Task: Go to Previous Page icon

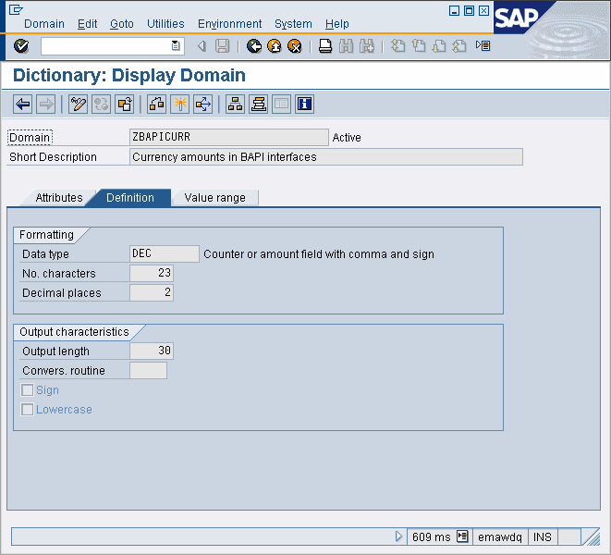Action: coord(419,46)
